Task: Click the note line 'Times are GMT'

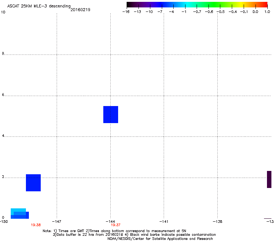Action: [x=71, y=231]
